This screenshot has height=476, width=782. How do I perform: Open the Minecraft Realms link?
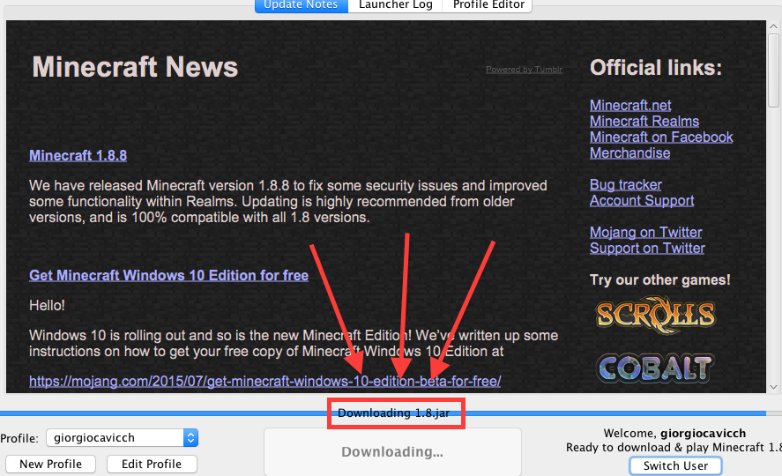tap(644, 121)
